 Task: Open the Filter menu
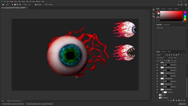click(x=27, y=1)
